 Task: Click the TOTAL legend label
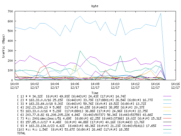pos(21,133)
